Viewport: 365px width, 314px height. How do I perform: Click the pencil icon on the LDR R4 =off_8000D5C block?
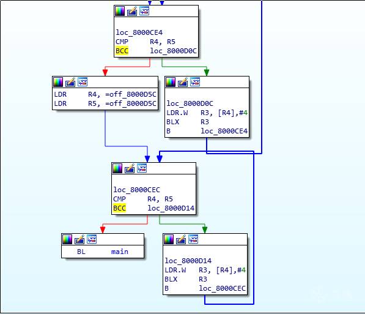70,82
